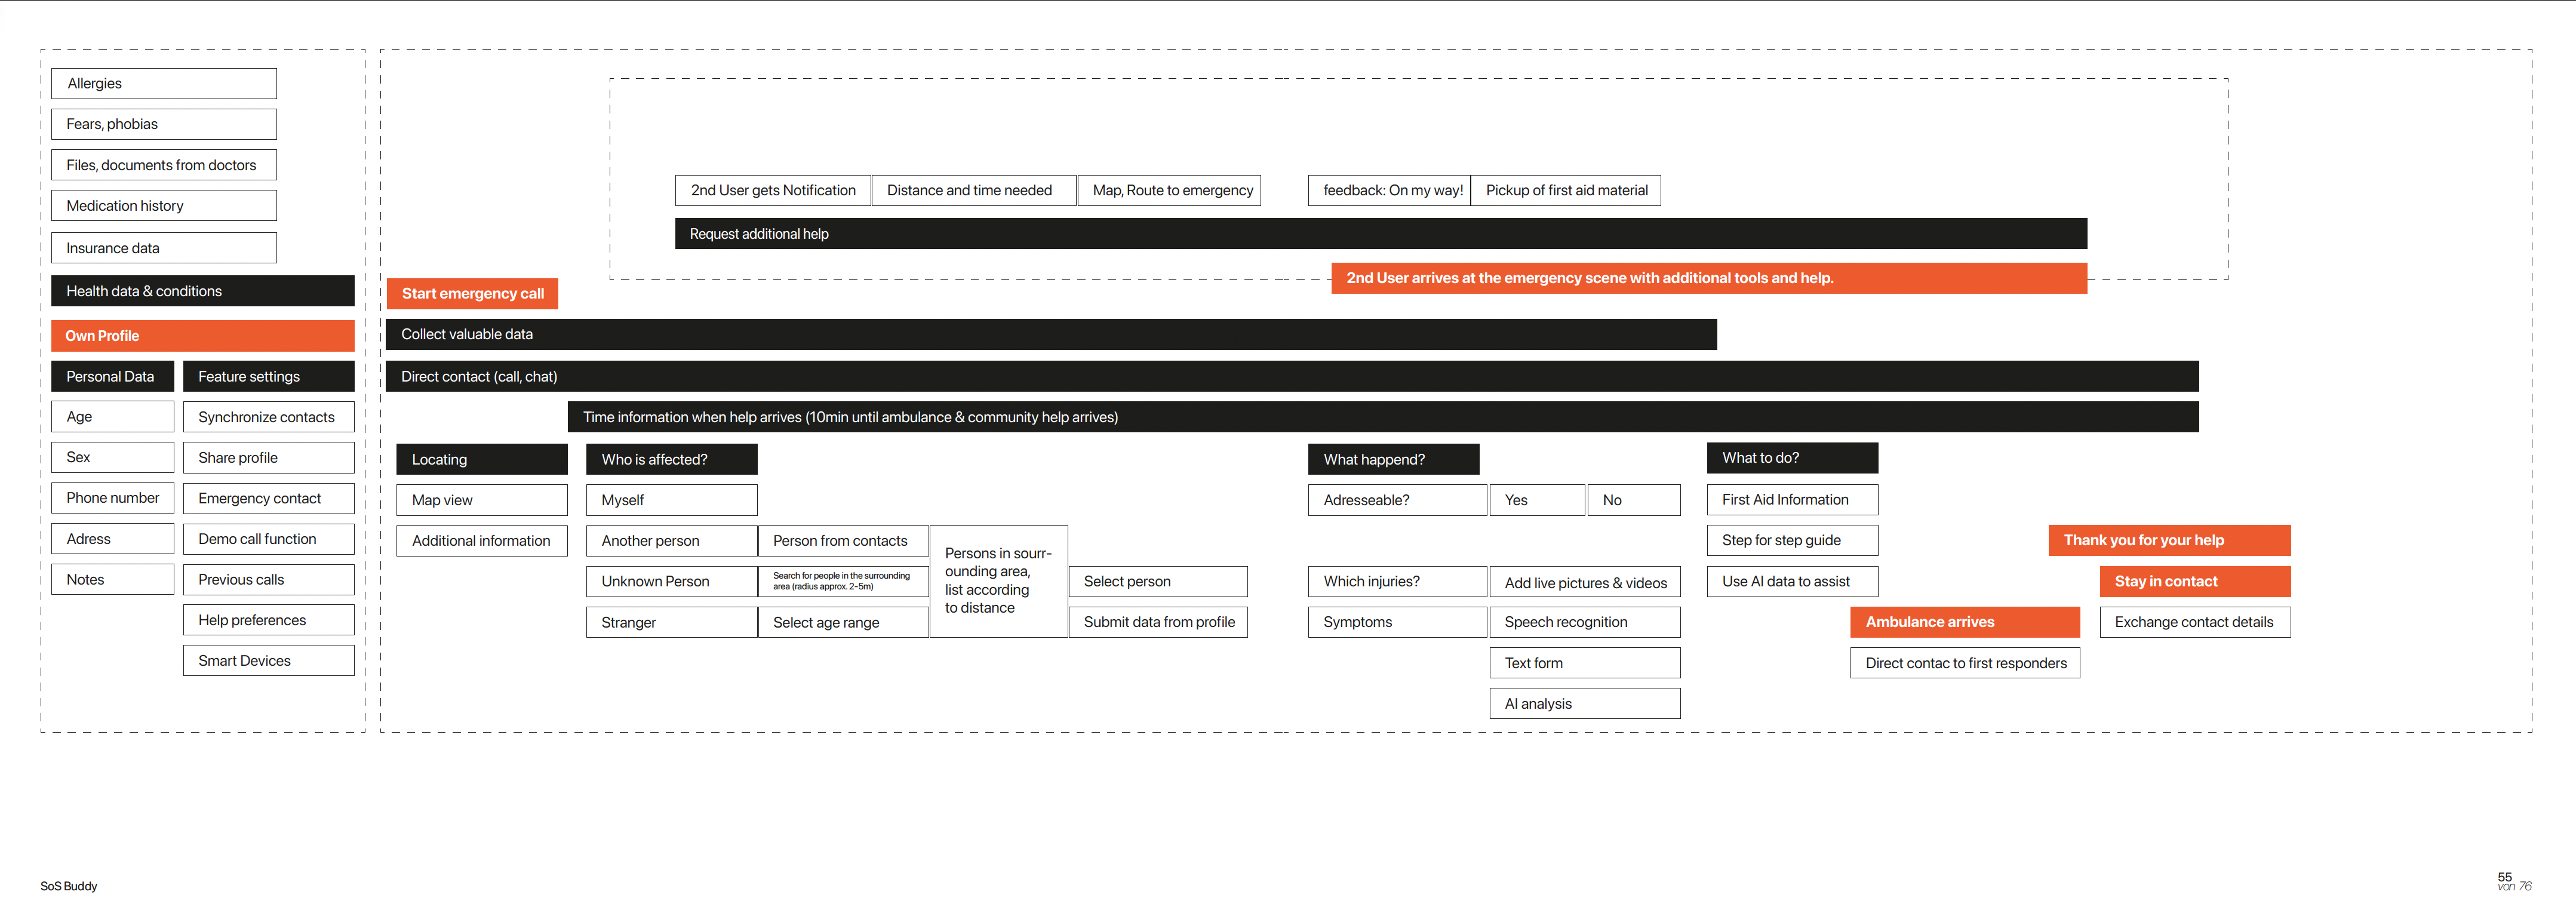Click Ambulance arrives orange box
This screenshot has height=910, width=2576.
[1964, 622]
